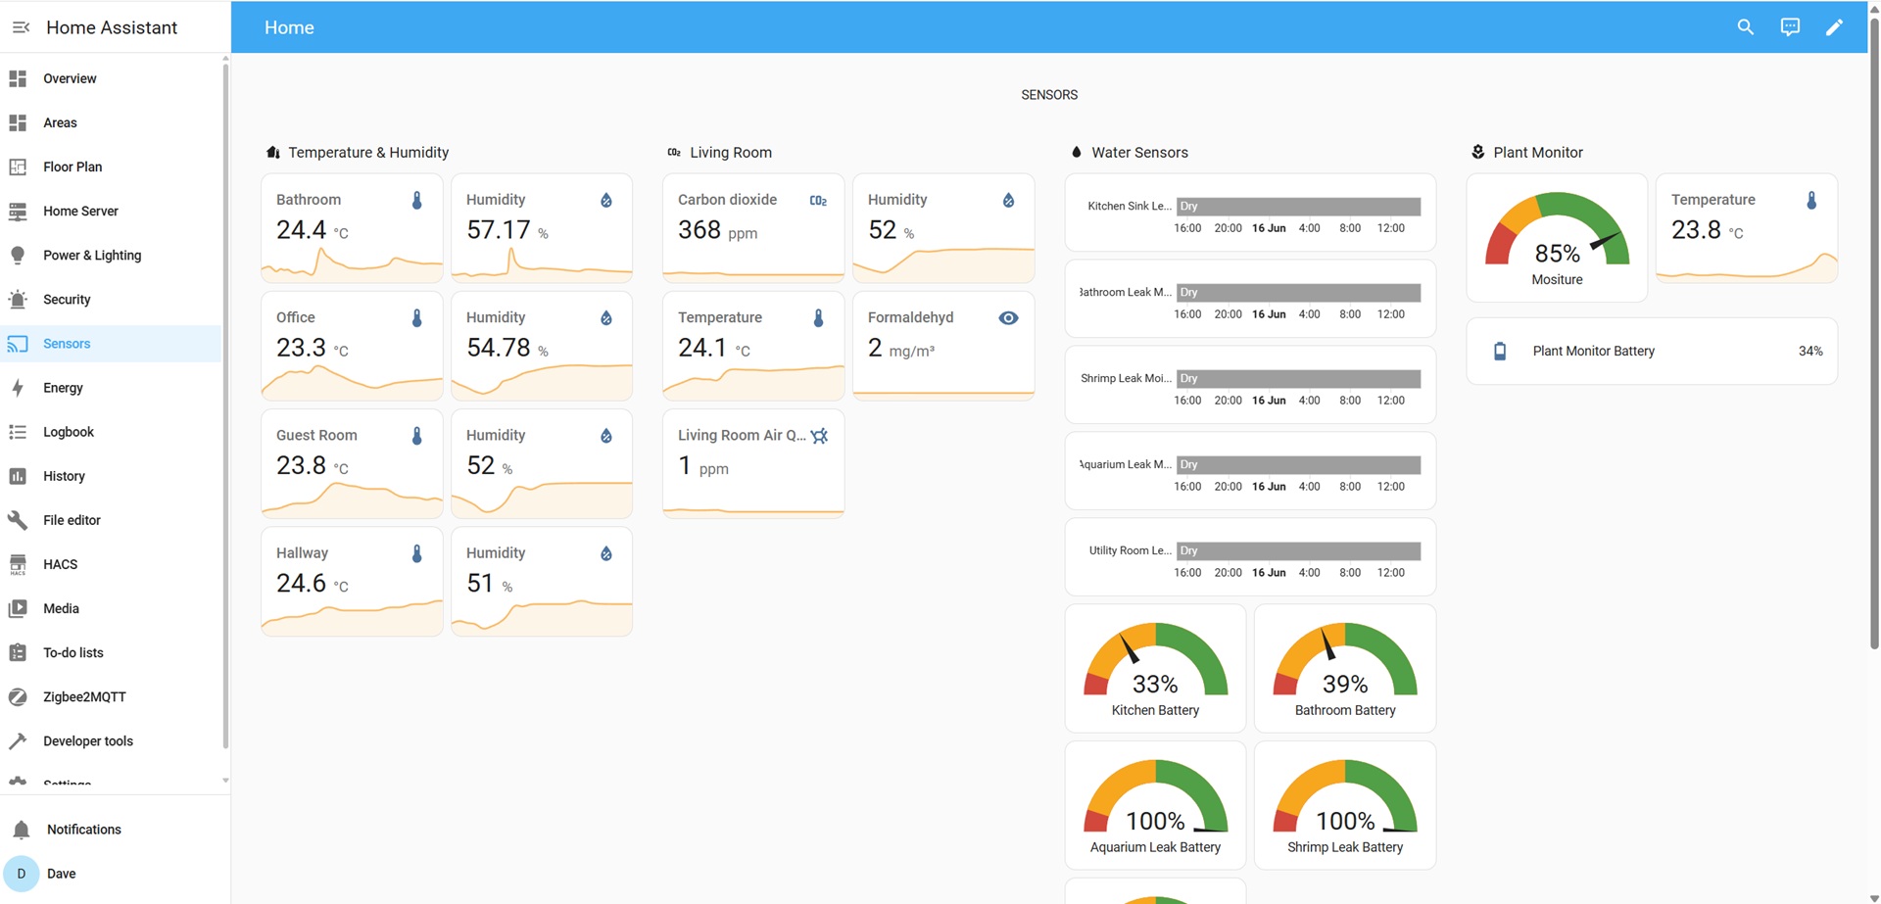Open Notifications panel
The height and width of the screenshot is (904, 1881).
[83, 830]
